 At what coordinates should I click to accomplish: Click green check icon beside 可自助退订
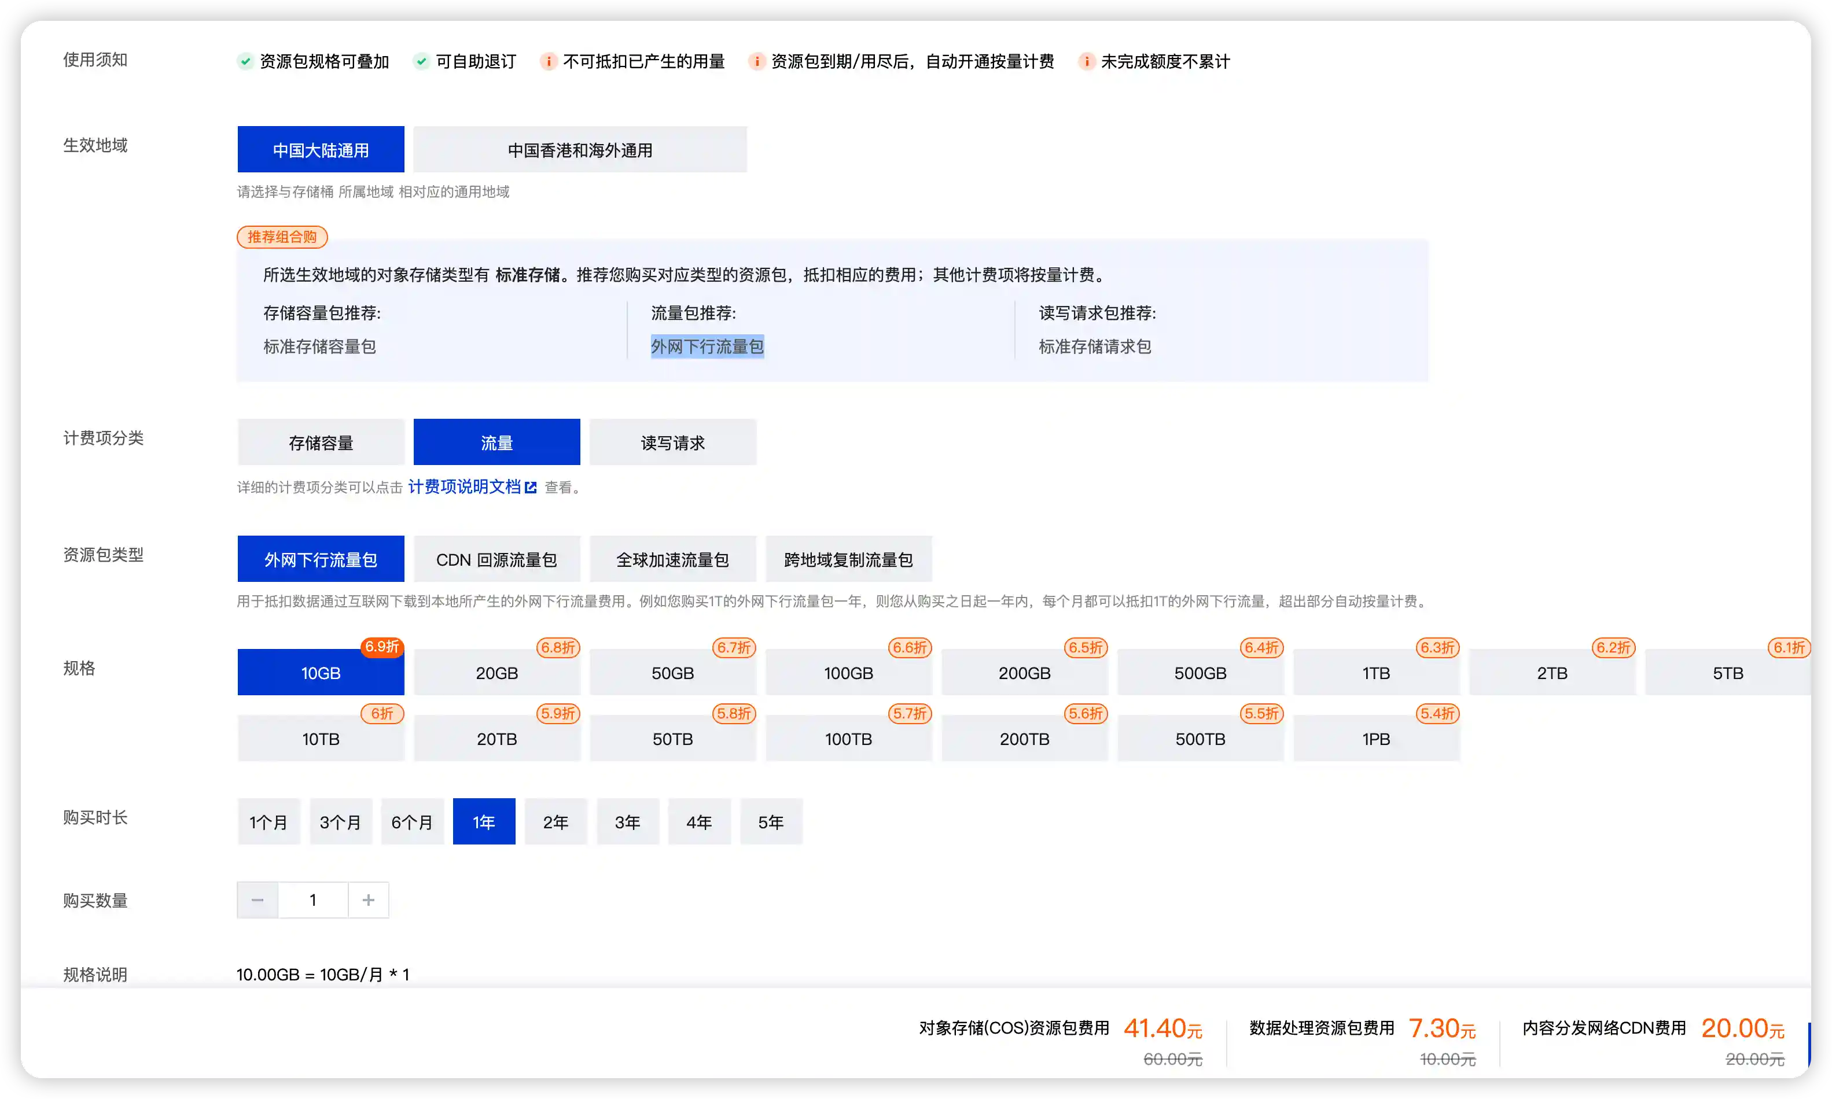tap(421, 61)
